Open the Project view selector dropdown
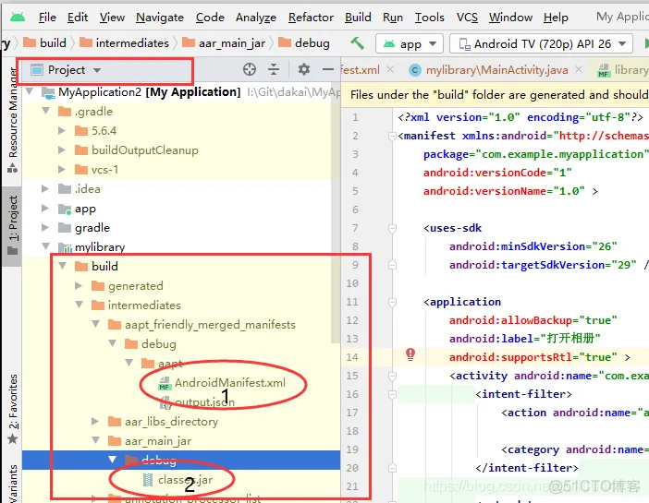This screenshot has height=503, width=649. pos(67,70)
